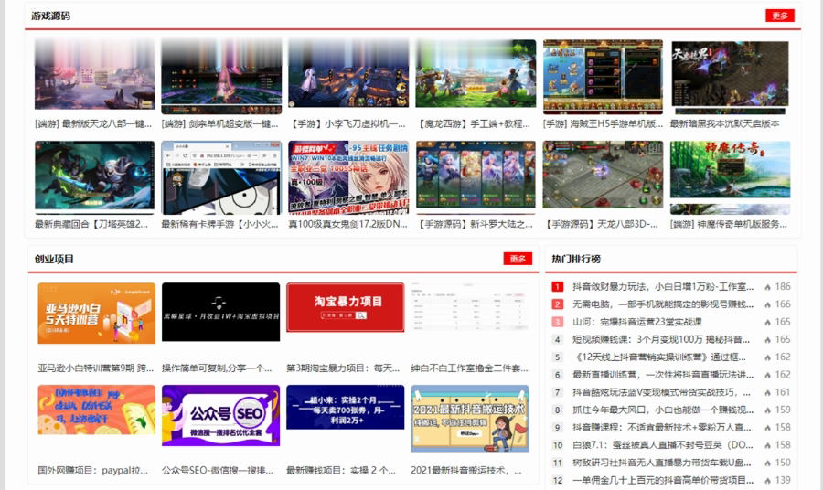This screenshot has width=823, height=490.
Task: Open ranking item 10 白狼7.1
Action: click(663, 445)
